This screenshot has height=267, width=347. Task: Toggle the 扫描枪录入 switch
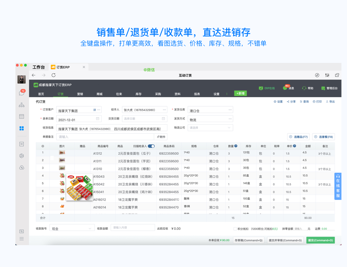pos(151,146)
